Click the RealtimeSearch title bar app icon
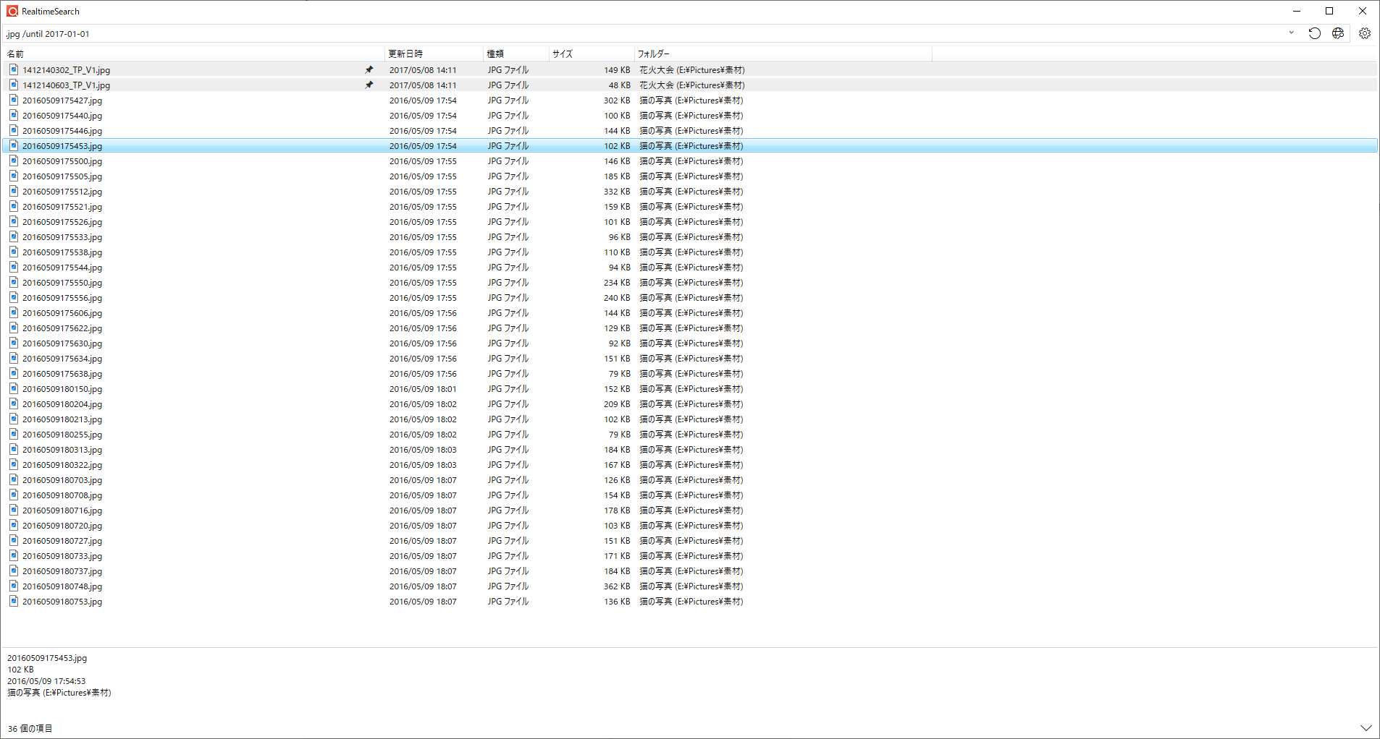Screen dimensions: 1380x739 point(12,11)
